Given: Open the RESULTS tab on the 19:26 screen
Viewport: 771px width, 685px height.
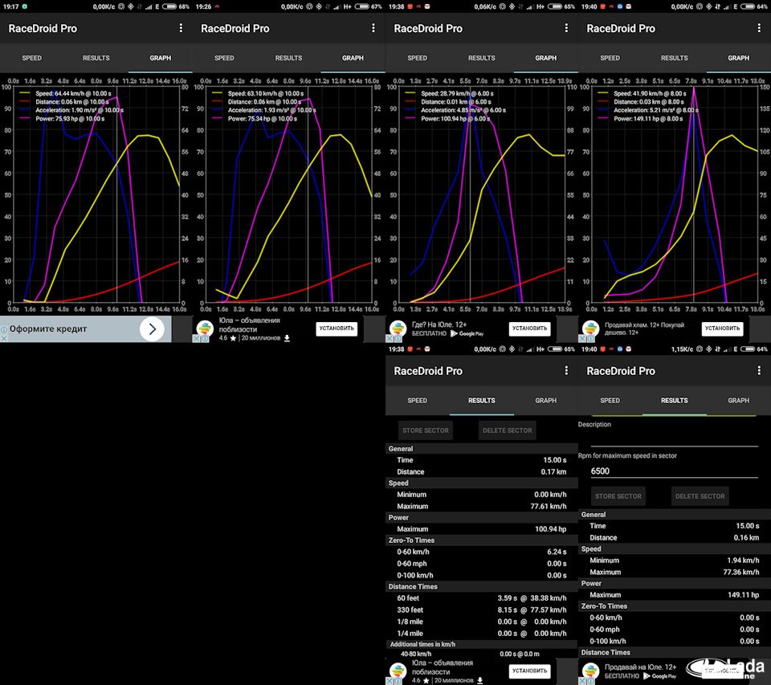Looking at the screenshot, I should tap(288, 58).
